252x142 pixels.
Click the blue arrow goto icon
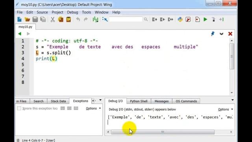tap(105, 19)
